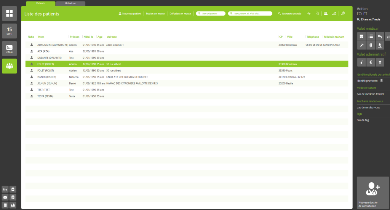Open the microscope lab icon in Volet médical
The width and height of the screenshot is (390, 210).
380,46
